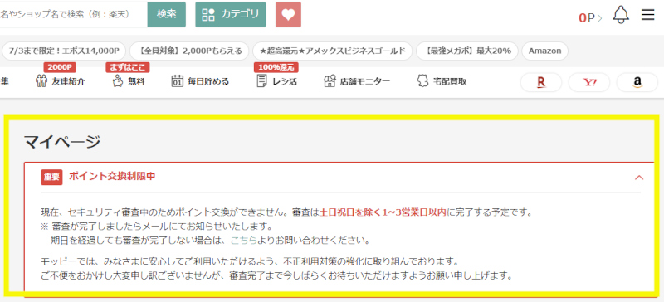Screen dimensions: 664x302
Task: Collapse the ポイント交換制限中 notice chevron
Action: (639, 178)
